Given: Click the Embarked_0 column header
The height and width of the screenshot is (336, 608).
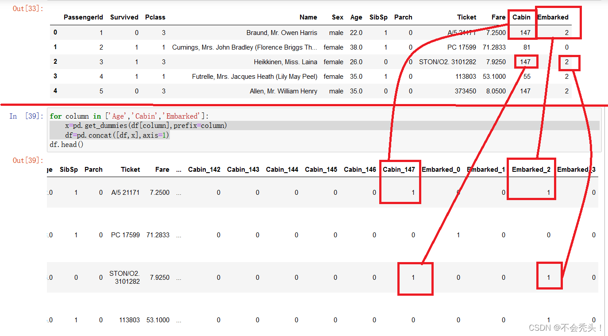Looking at the screenshot, I should click(x=441, y=170).
